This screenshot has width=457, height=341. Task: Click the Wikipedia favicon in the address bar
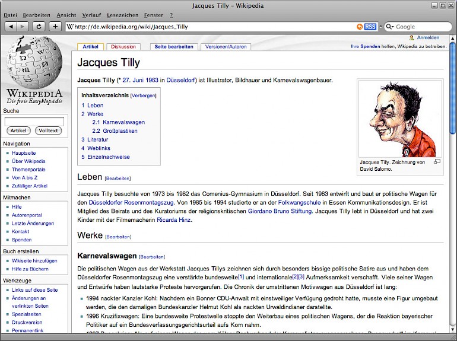coord(70,27)
